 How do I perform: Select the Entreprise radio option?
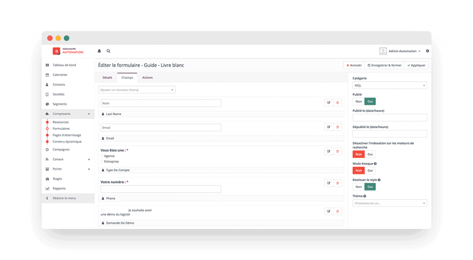(x=102, y=162)
